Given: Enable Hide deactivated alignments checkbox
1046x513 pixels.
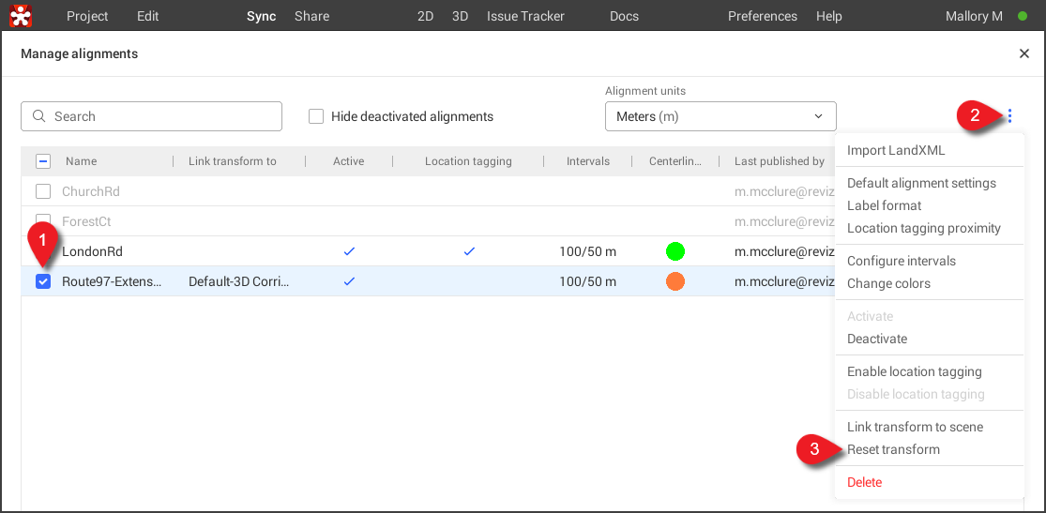Looking at the screenshot, I should [316, 116].
